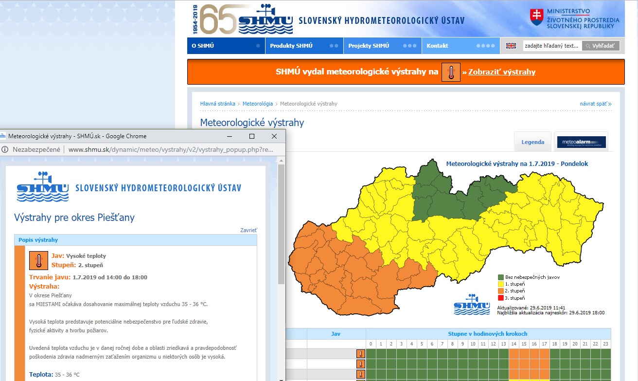Click the hour 18 column header
The height and width of the screenshot is (381, 638).
point(554,344)
